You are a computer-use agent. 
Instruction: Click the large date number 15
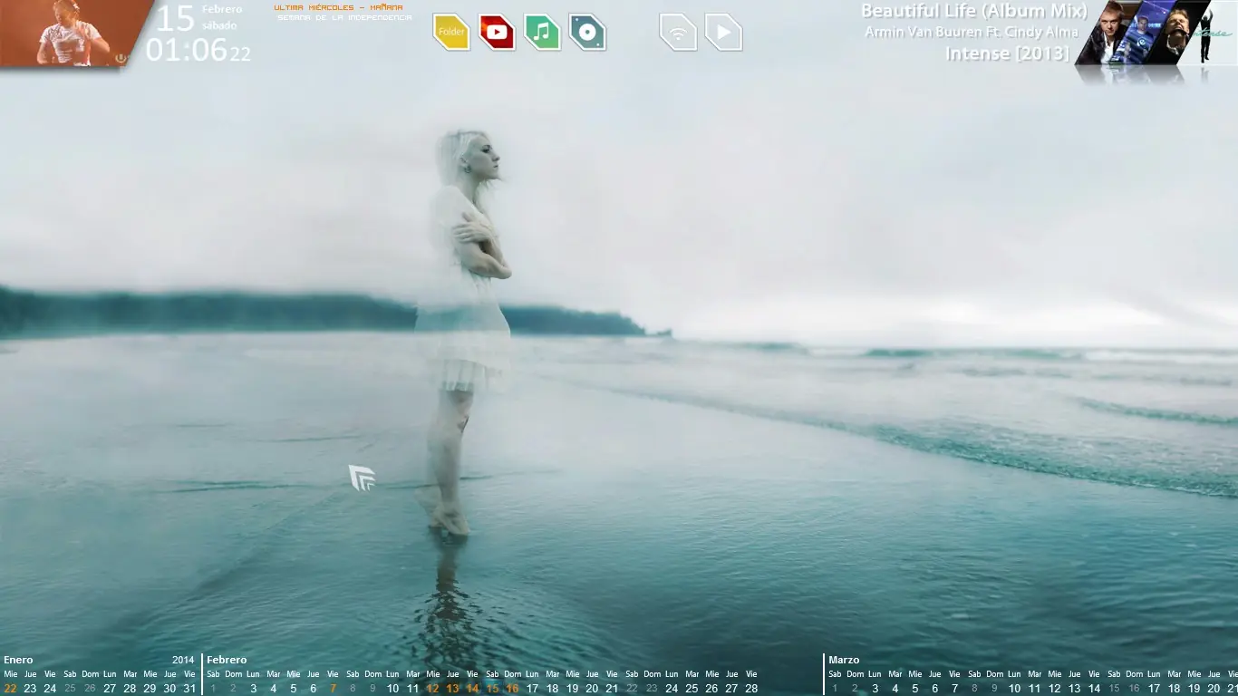[175, 18]
